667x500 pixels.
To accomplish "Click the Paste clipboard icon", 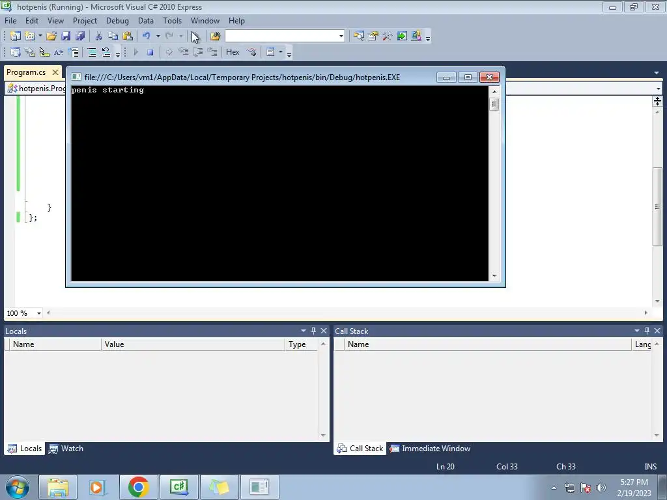I will pos(127,36).
